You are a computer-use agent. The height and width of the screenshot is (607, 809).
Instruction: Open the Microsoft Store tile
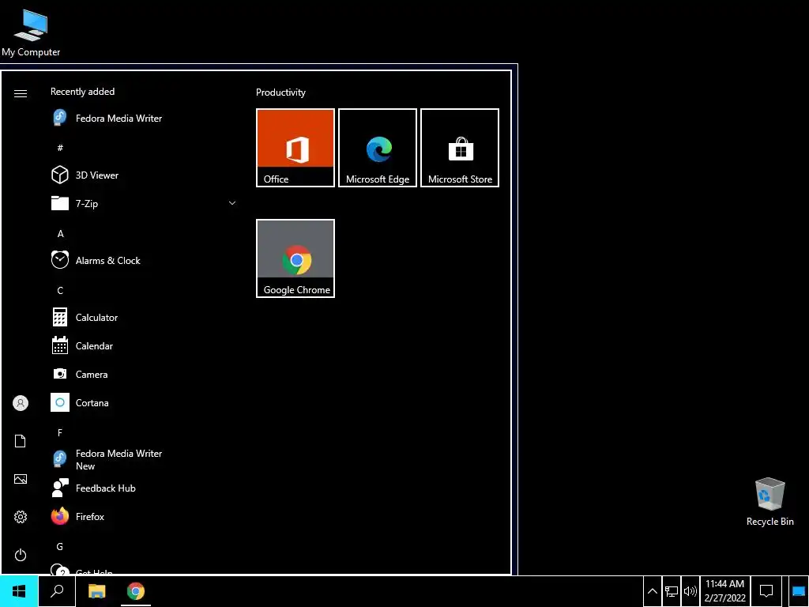pos(460,148)
